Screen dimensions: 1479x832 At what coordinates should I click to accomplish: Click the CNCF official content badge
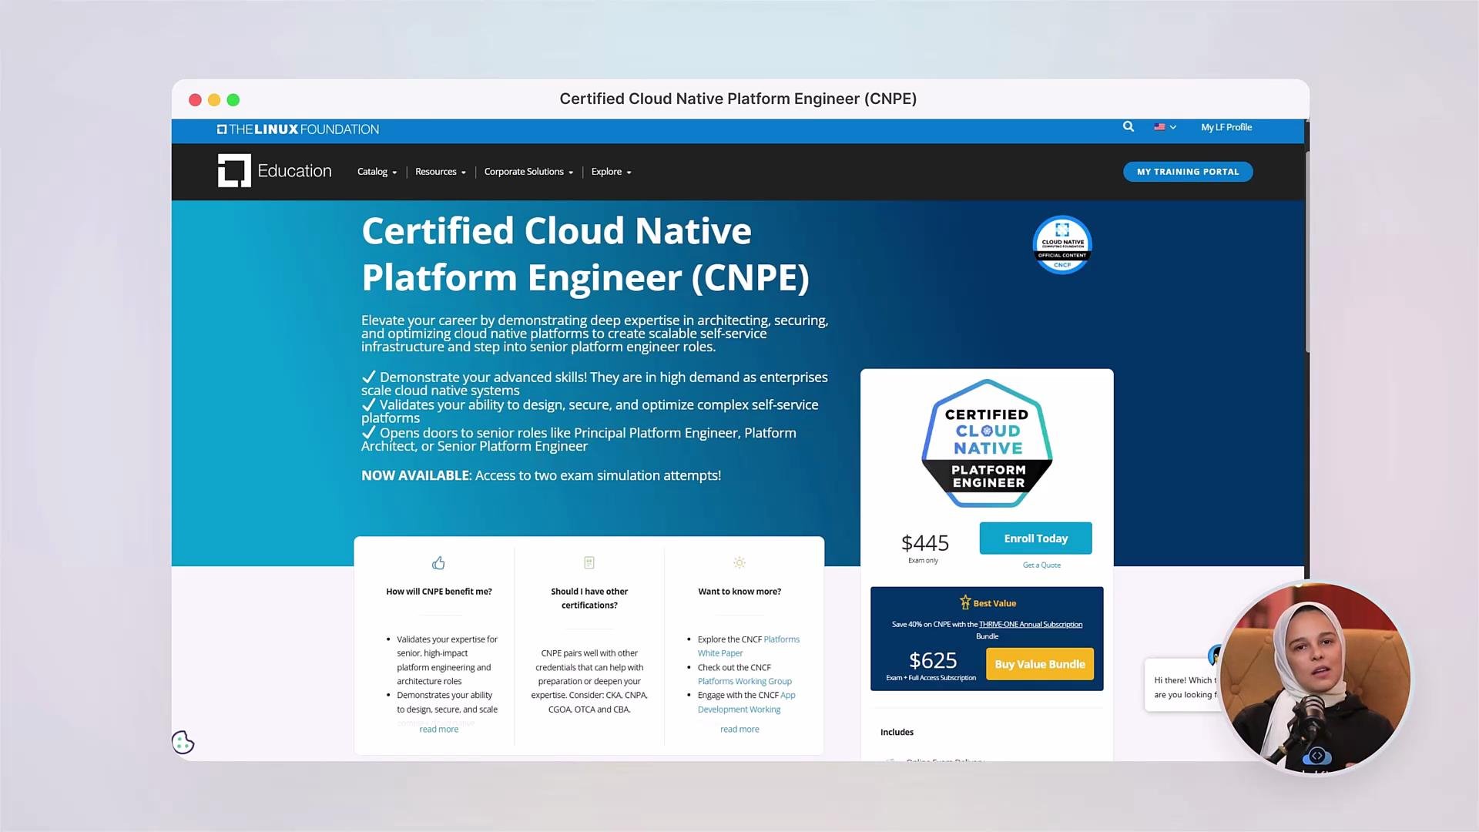pyautogui.click(x=1062, y=245)
